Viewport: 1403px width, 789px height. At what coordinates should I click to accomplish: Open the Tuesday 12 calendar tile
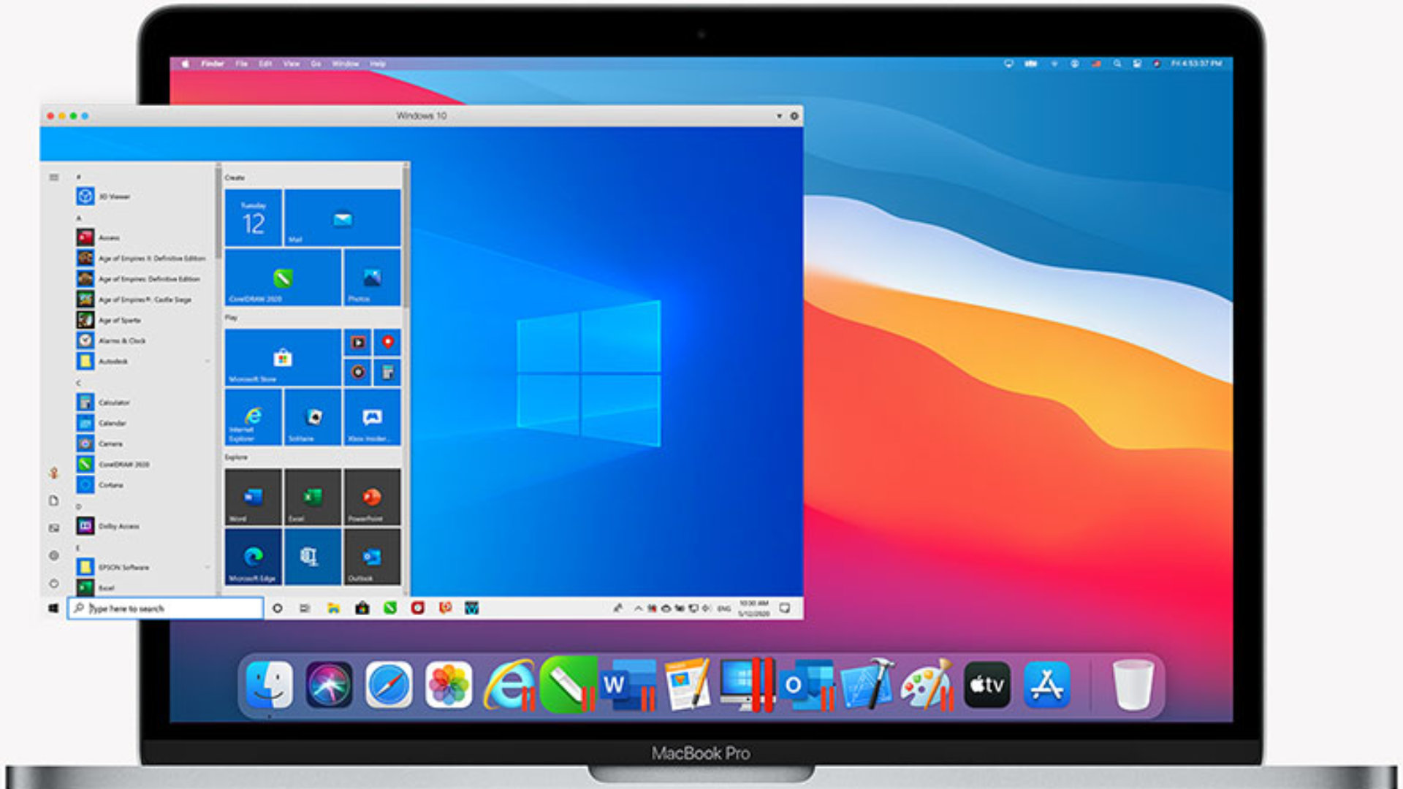254,218
